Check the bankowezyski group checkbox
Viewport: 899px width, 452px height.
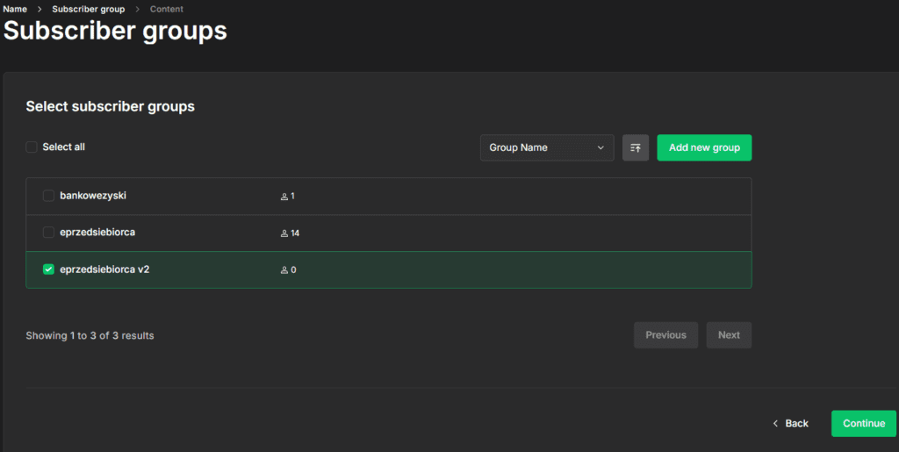coord(49,196)
